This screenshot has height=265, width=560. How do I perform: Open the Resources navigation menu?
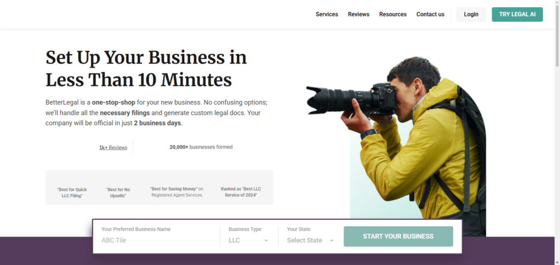(393, 14)
